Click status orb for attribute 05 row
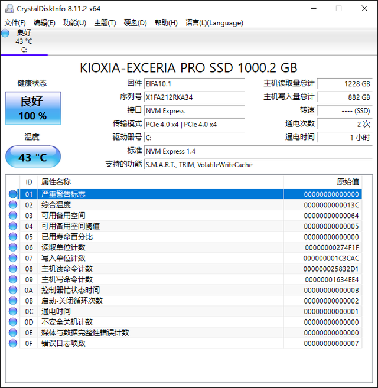 coord(13,237)
